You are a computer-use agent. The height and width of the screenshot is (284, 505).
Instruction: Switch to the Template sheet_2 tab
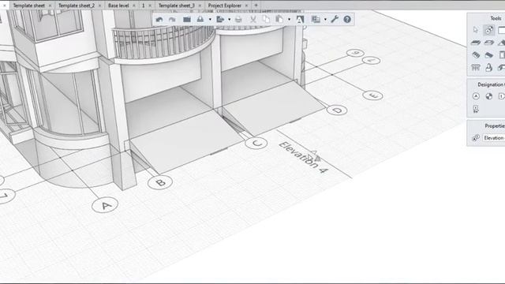tap(77, 6)
